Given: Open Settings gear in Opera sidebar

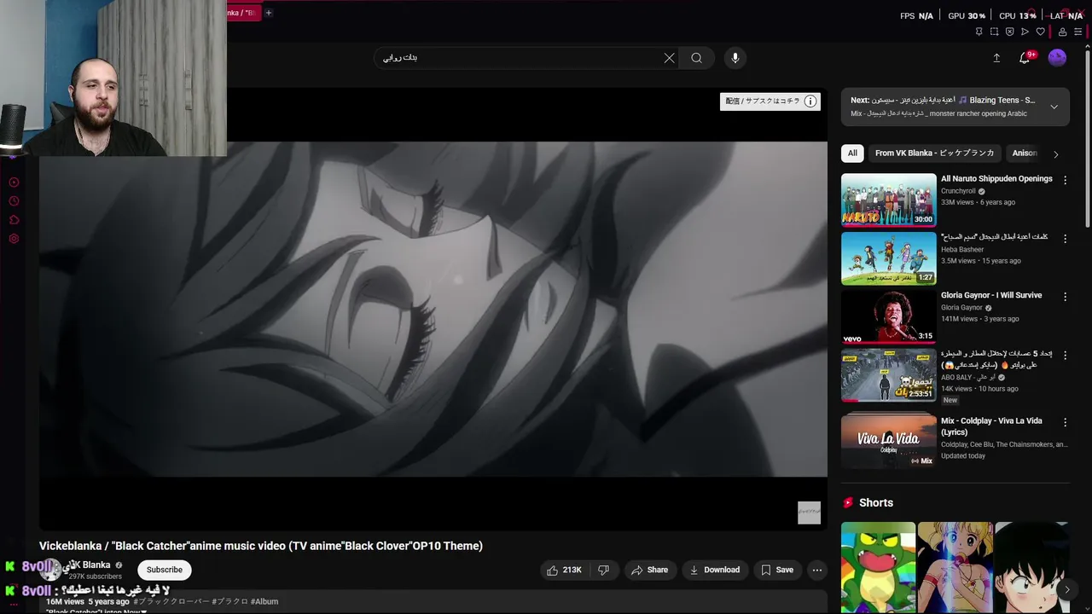Looking at the screenshot, I should [14, 239].
